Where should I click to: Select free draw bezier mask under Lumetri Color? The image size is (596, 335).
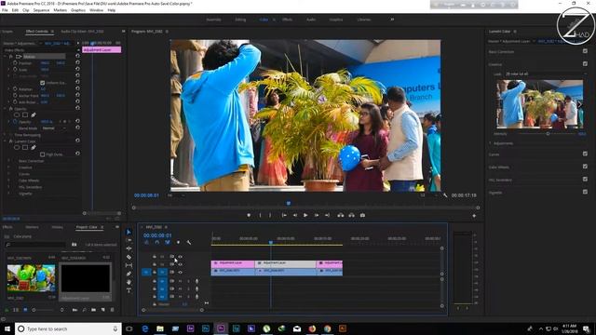[x=34, y=147]
